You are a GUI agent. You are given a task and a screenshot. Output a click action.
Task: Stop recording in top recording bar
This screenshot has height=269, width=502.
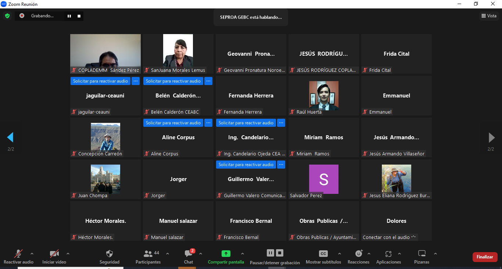[x=79, y=16]
